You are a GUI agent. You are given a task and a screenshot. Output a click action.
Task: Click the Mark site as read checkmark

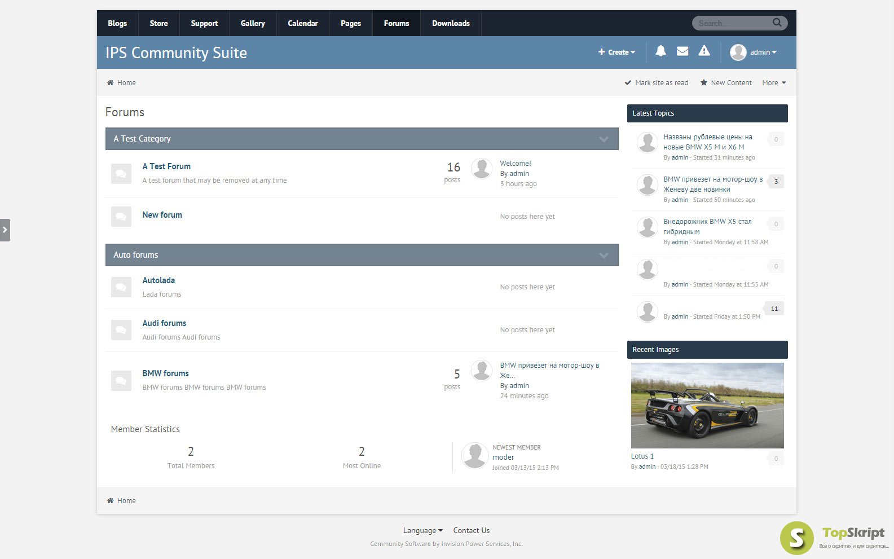point(628,82)
